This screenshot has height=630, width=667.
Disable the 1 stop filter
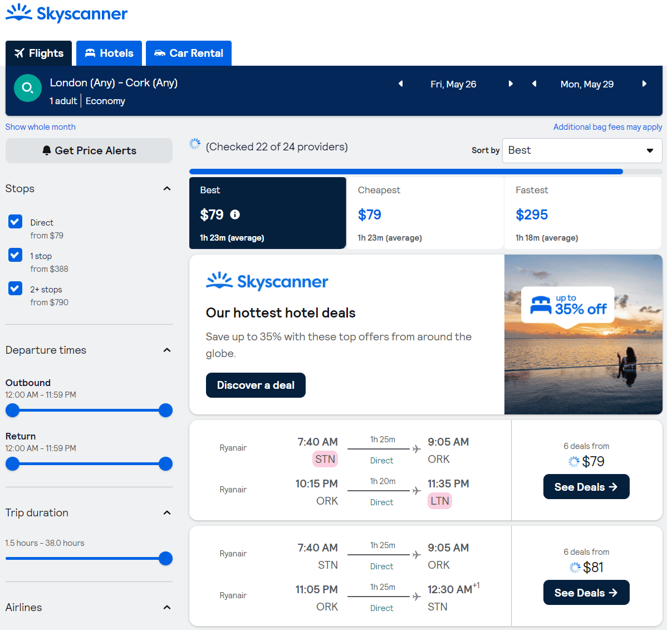[x=15, y=255]
